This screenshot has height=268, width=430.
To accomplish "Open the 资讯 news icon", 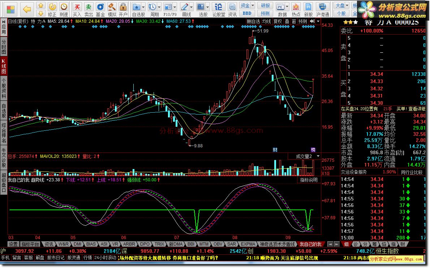I will [x=232, y=9].
